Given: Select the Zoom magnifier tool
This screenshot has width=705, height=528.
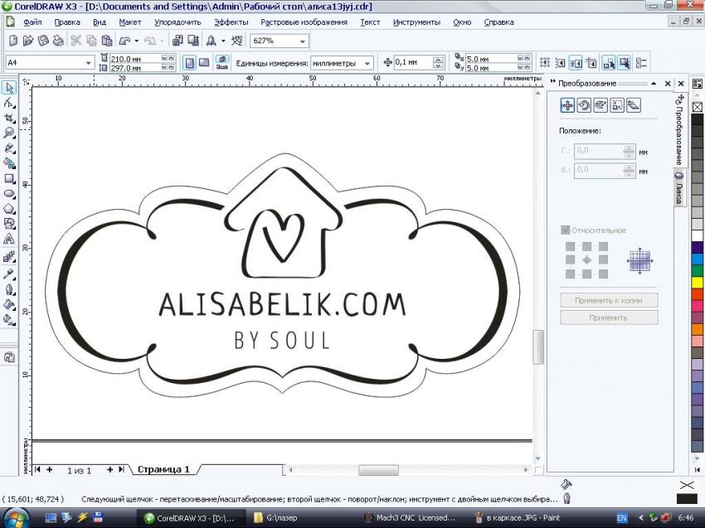Looking at the screenshot, I should click(9, 133).
